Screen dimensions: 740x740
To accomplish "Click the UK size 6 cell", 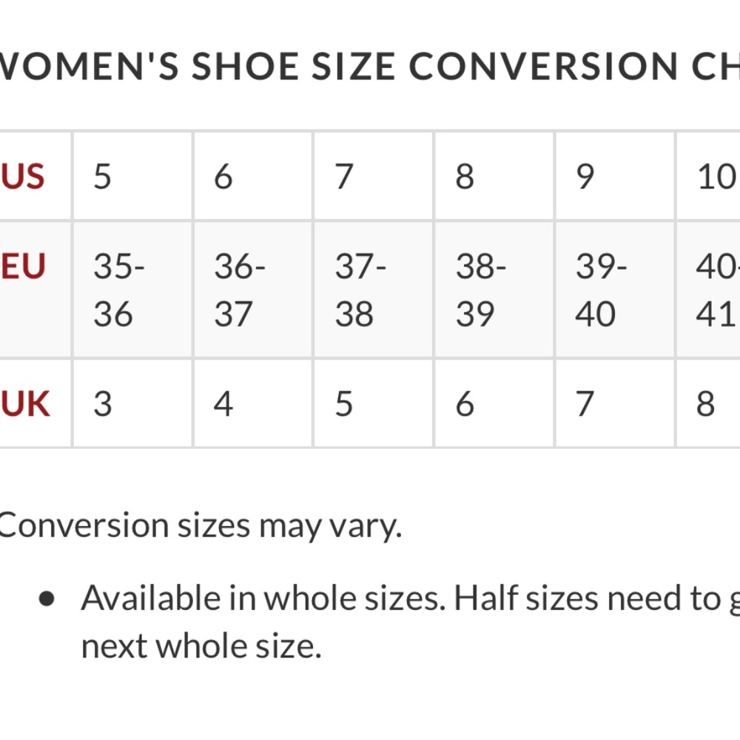I will click(494, 403).
